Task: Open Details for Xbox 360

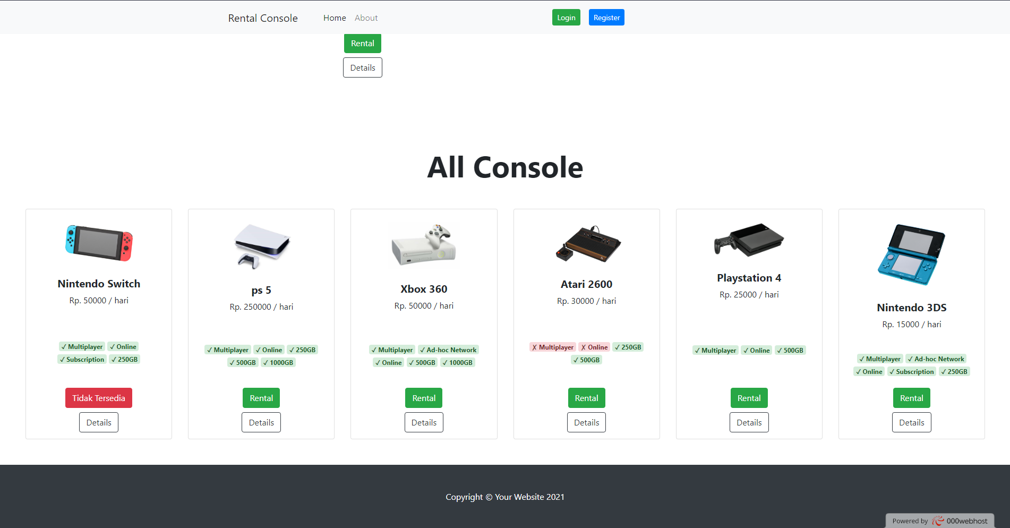Action: [424, 422]
